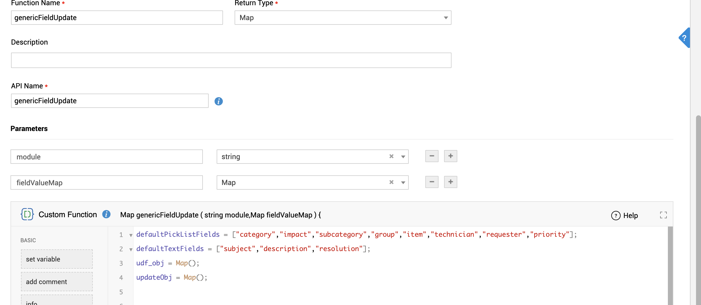Collapse code fold on line 1

point(131,235)
